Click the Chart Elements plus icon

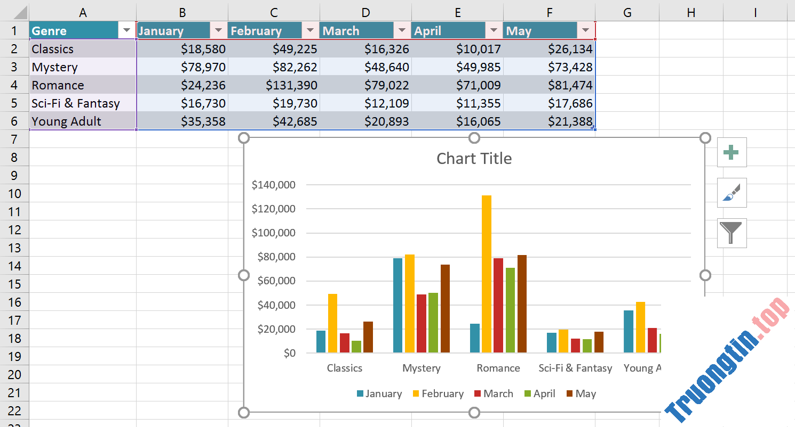(732, 152)
